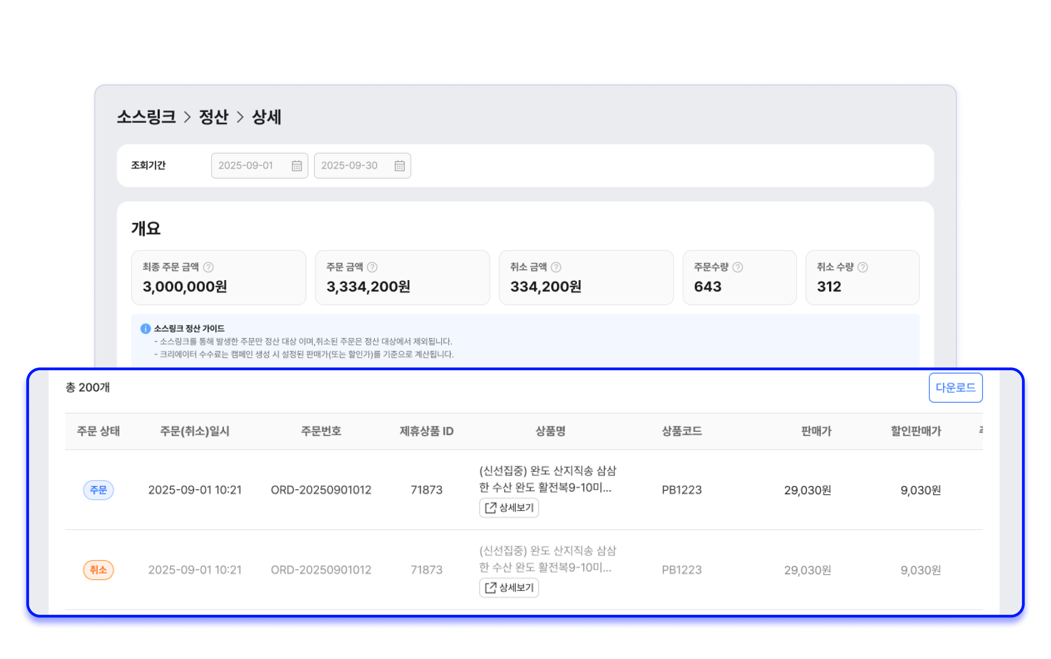
Task: Click calendar icon in start date field
Action: click(x=297, y=166)
